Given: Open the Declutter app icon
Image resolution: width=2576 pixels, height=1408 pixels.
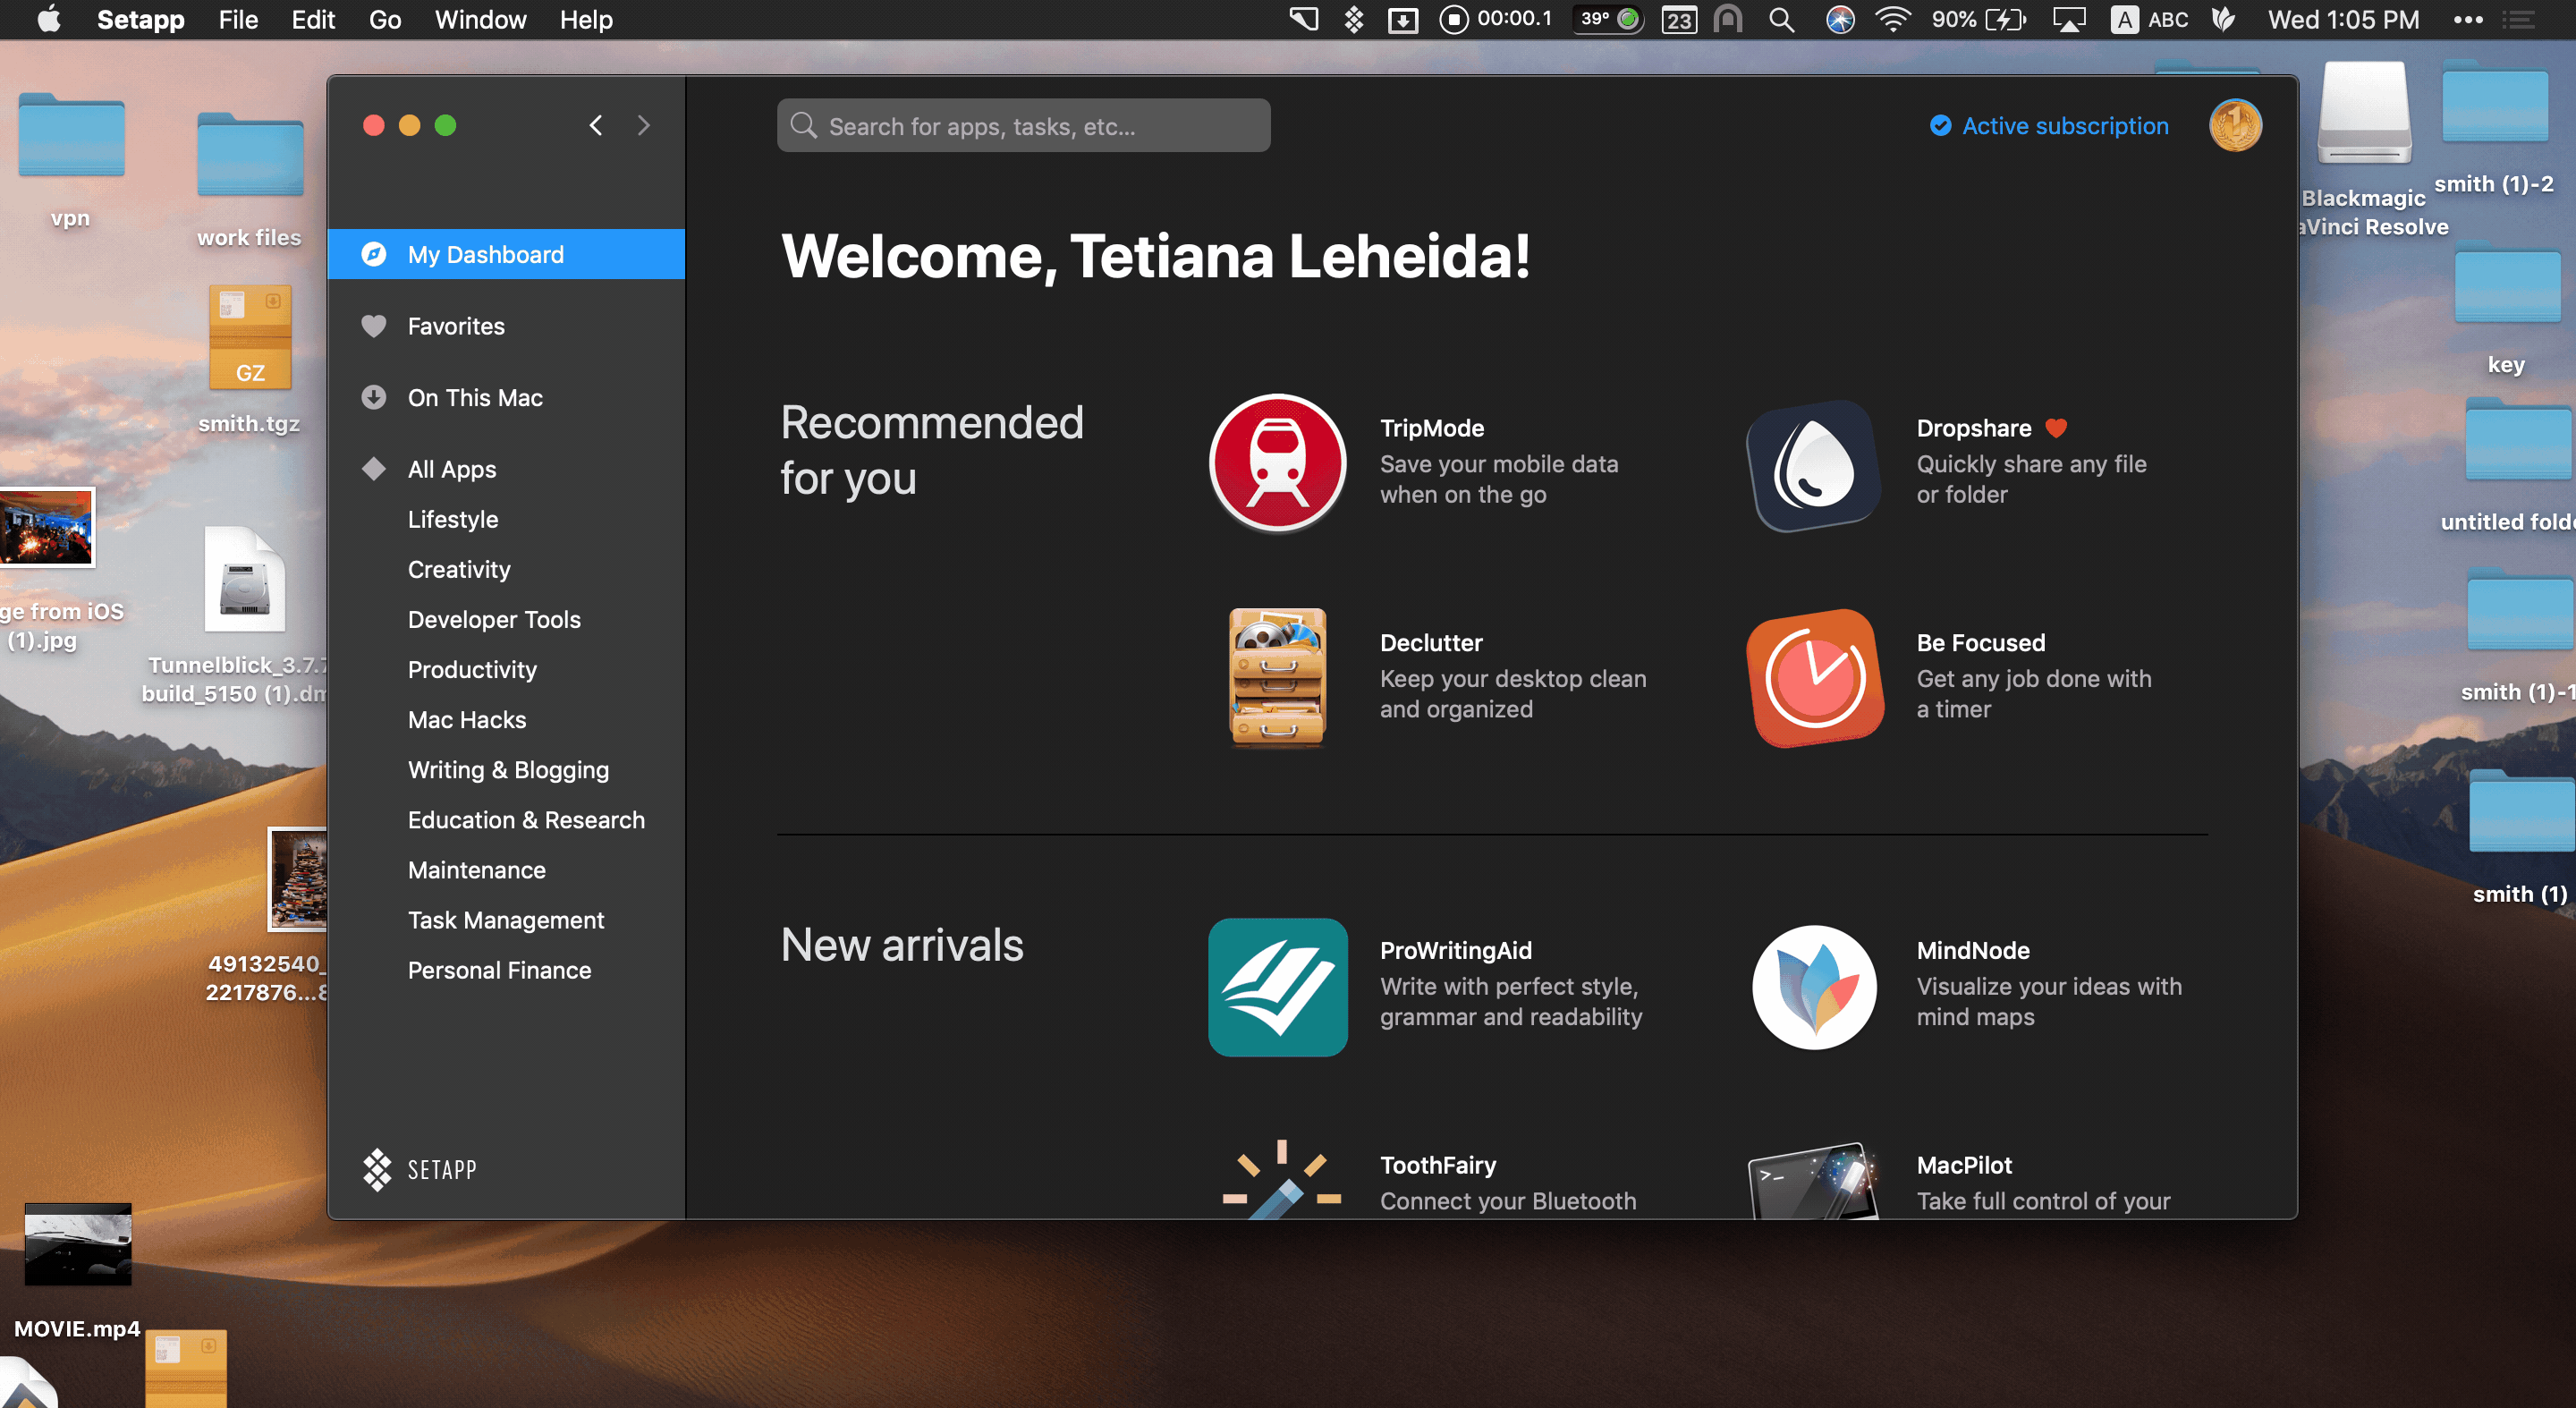Looking at the screenshot, I should [x=1277, y=677].
